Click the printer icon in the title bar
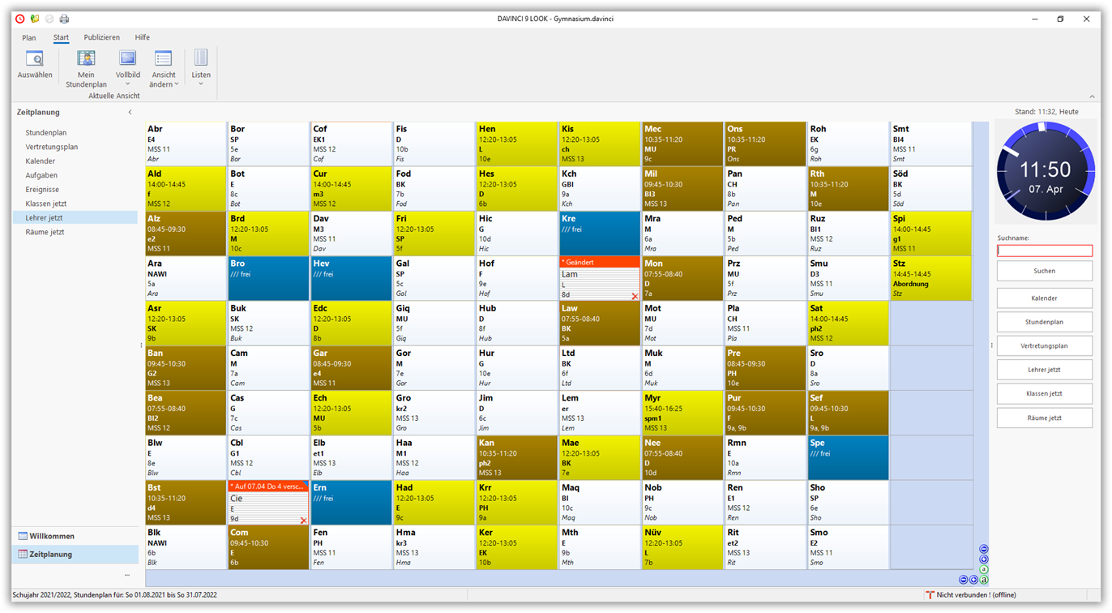 [64, 19]
